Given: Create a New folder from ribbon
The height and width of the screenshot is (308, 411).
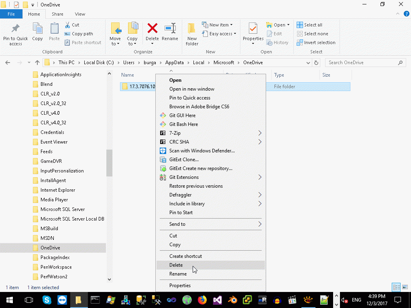Looking at the screenshot, I should 192,34.
